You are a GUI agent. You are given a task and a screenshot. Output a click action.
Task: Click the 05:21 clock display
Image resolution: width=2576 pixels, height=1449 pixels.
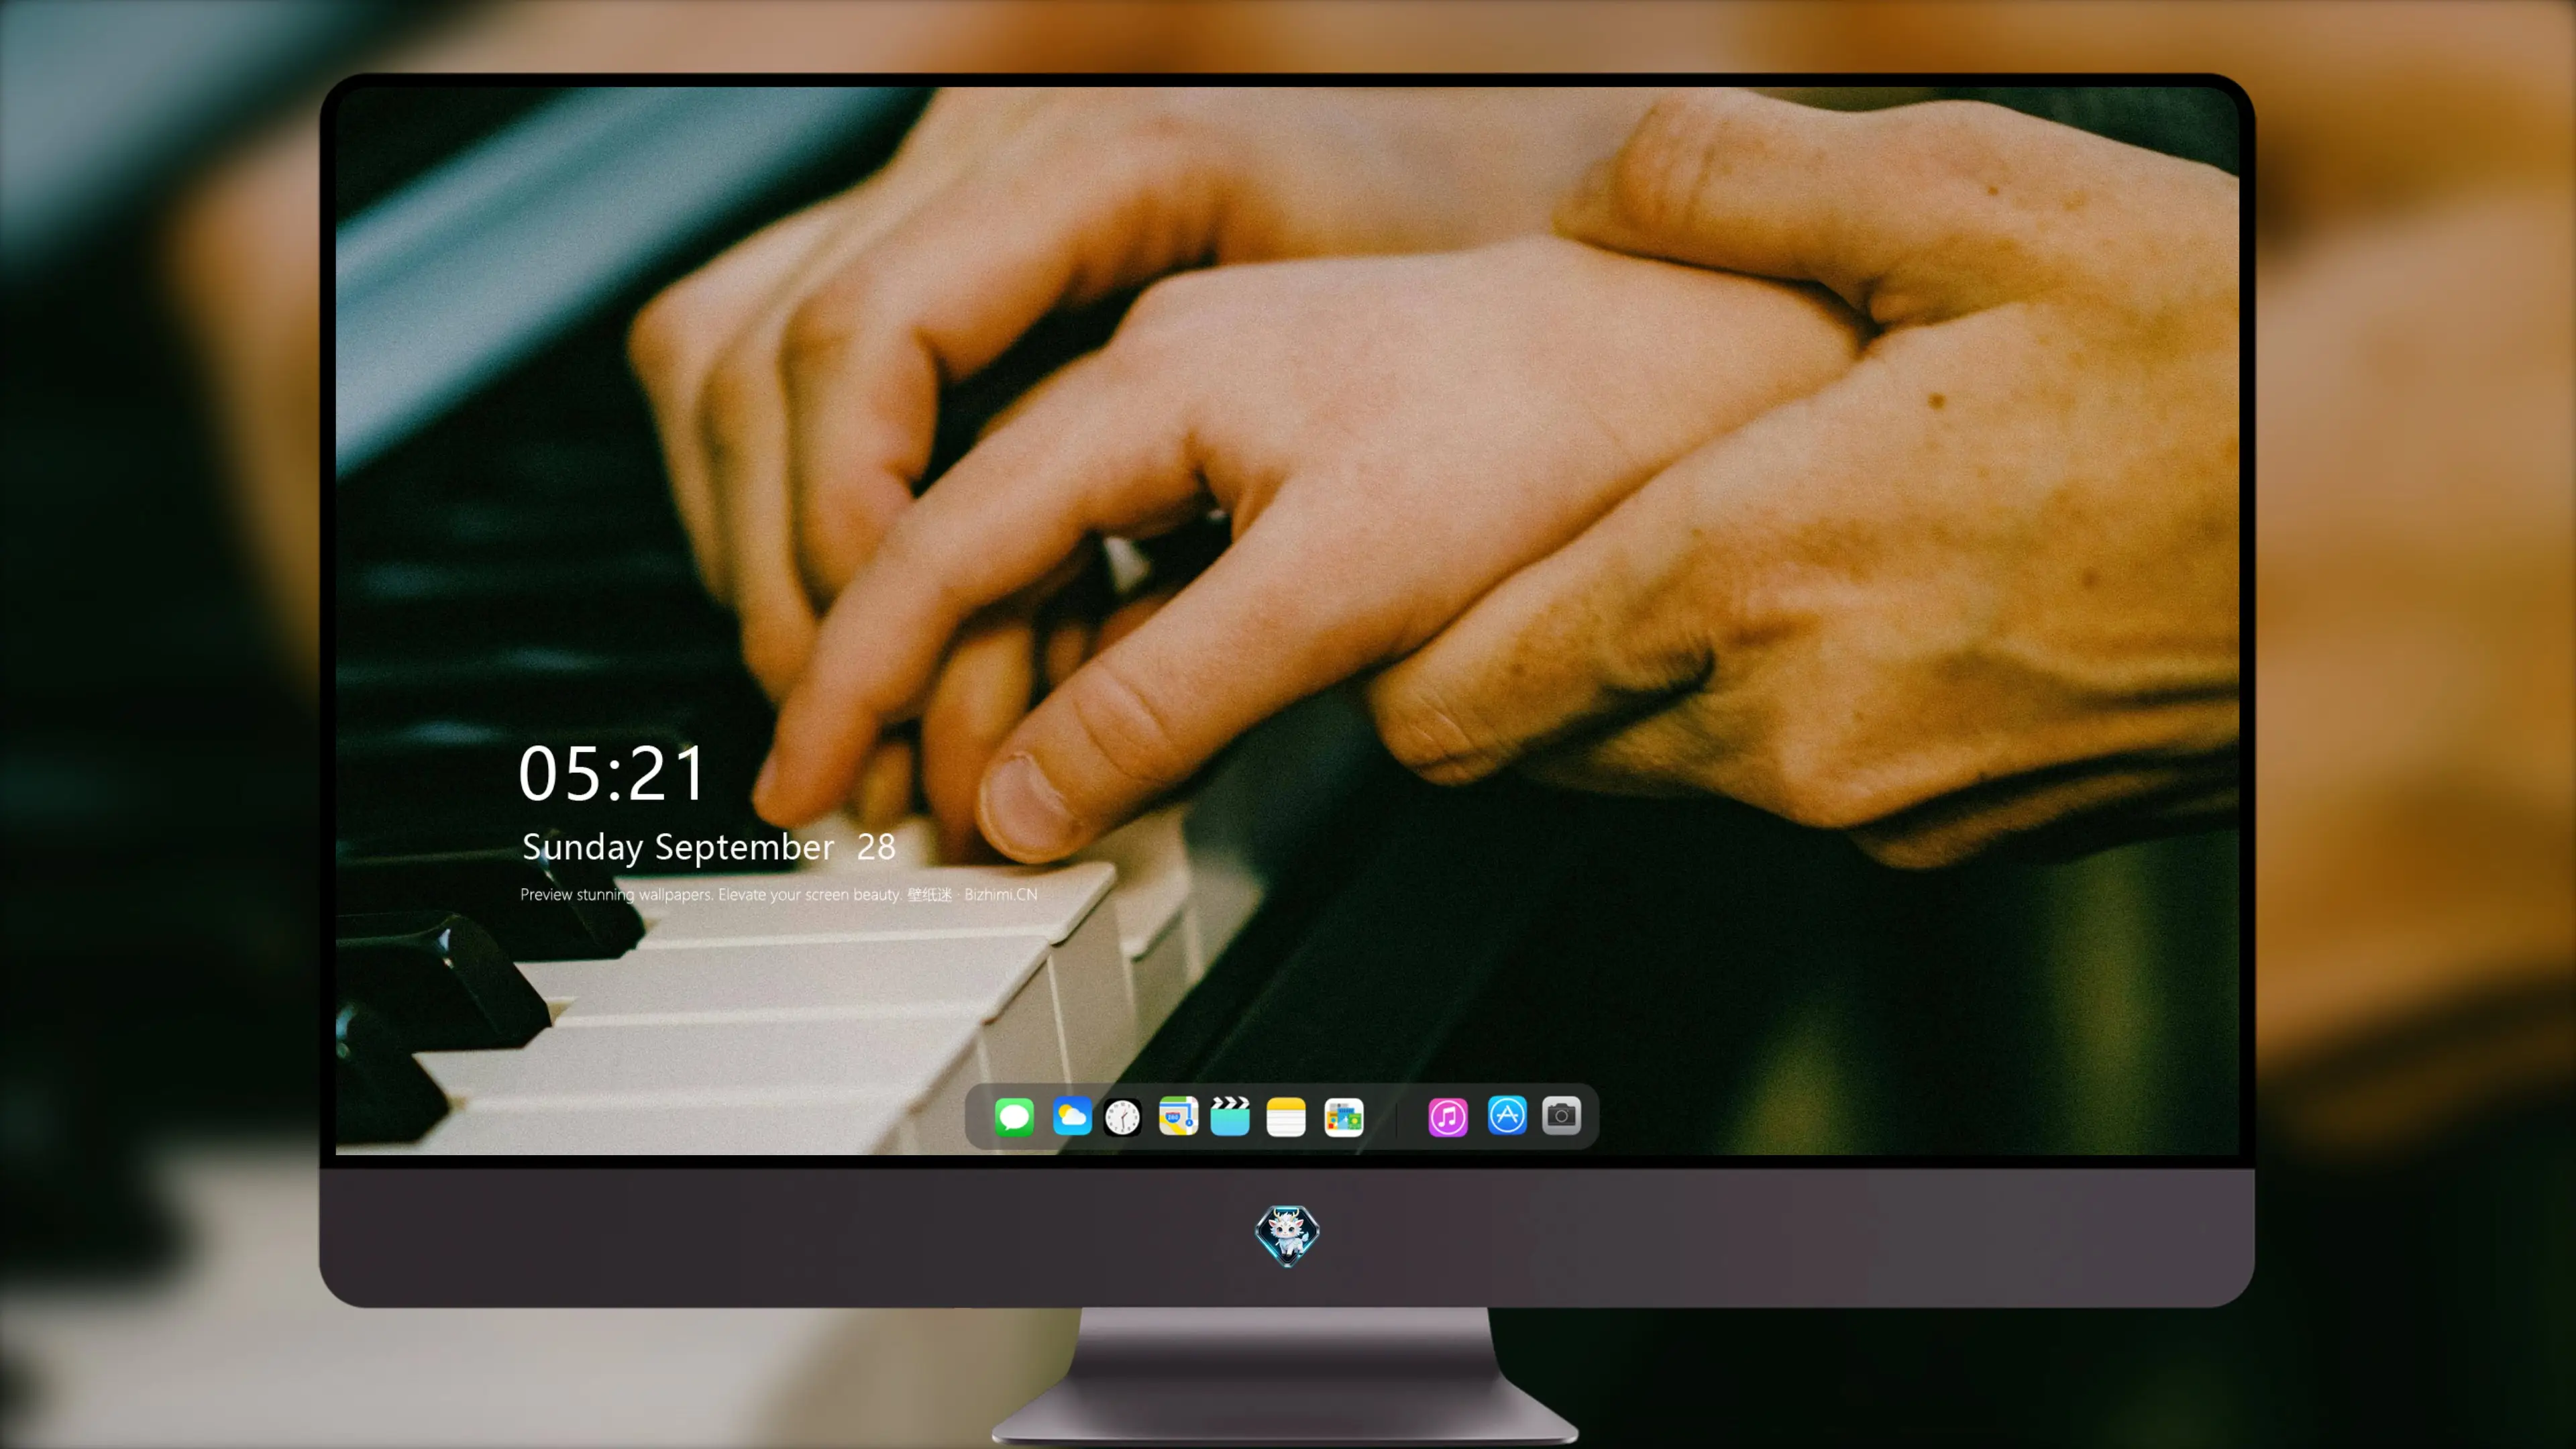point(612,773)
